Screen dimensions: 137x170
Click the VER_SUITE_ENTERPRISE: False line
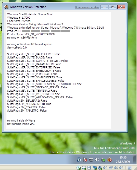click(33, 67)
